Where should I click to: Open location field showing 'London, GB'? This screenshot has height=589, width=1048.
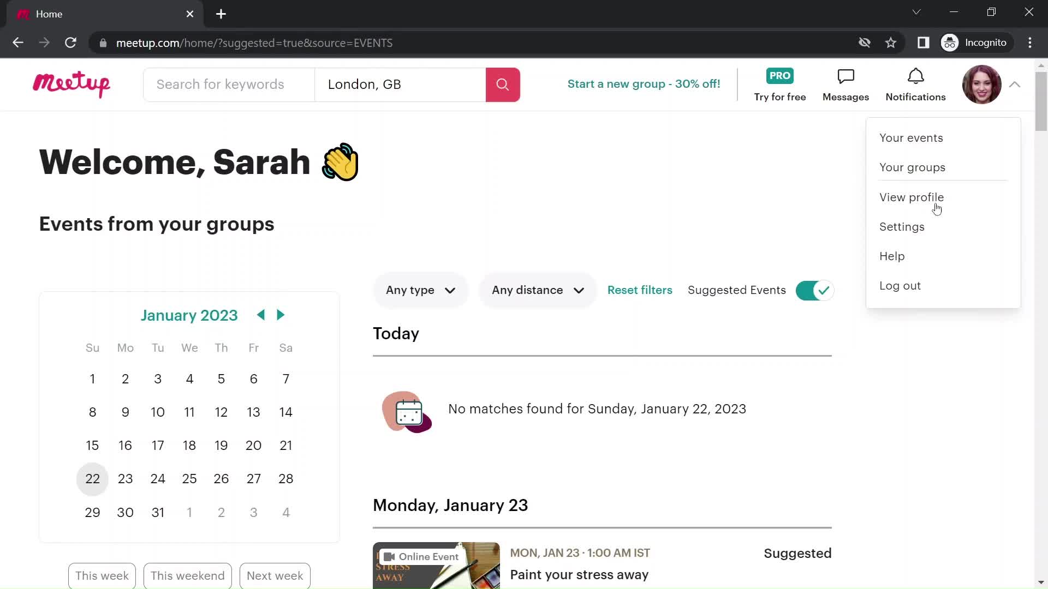click(x=400, y=84)
